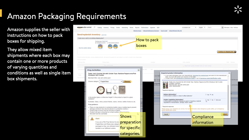Open the www.amazon.com marketplace dropdown

pyautogui.click(x=189, y=27)
